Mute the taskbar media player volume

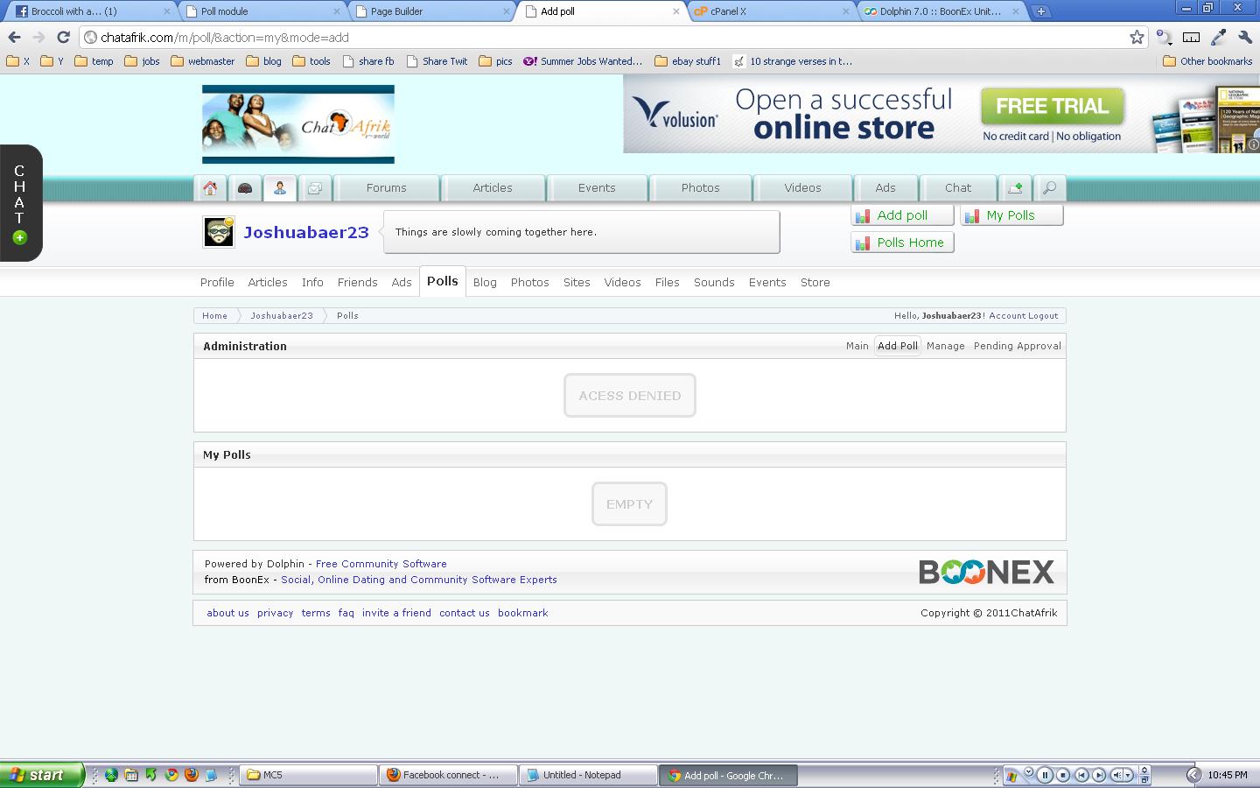pyautogui.click(x=1116, y=775)
